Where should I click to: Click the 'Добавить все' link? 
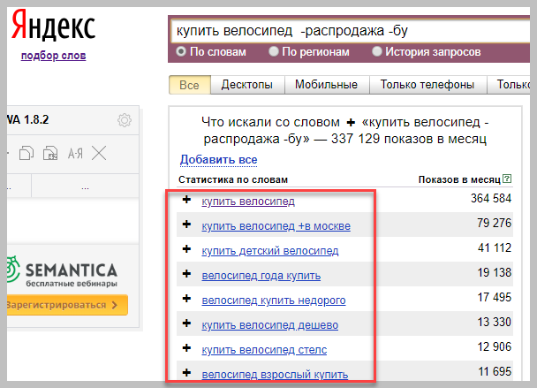click(218, 160)
